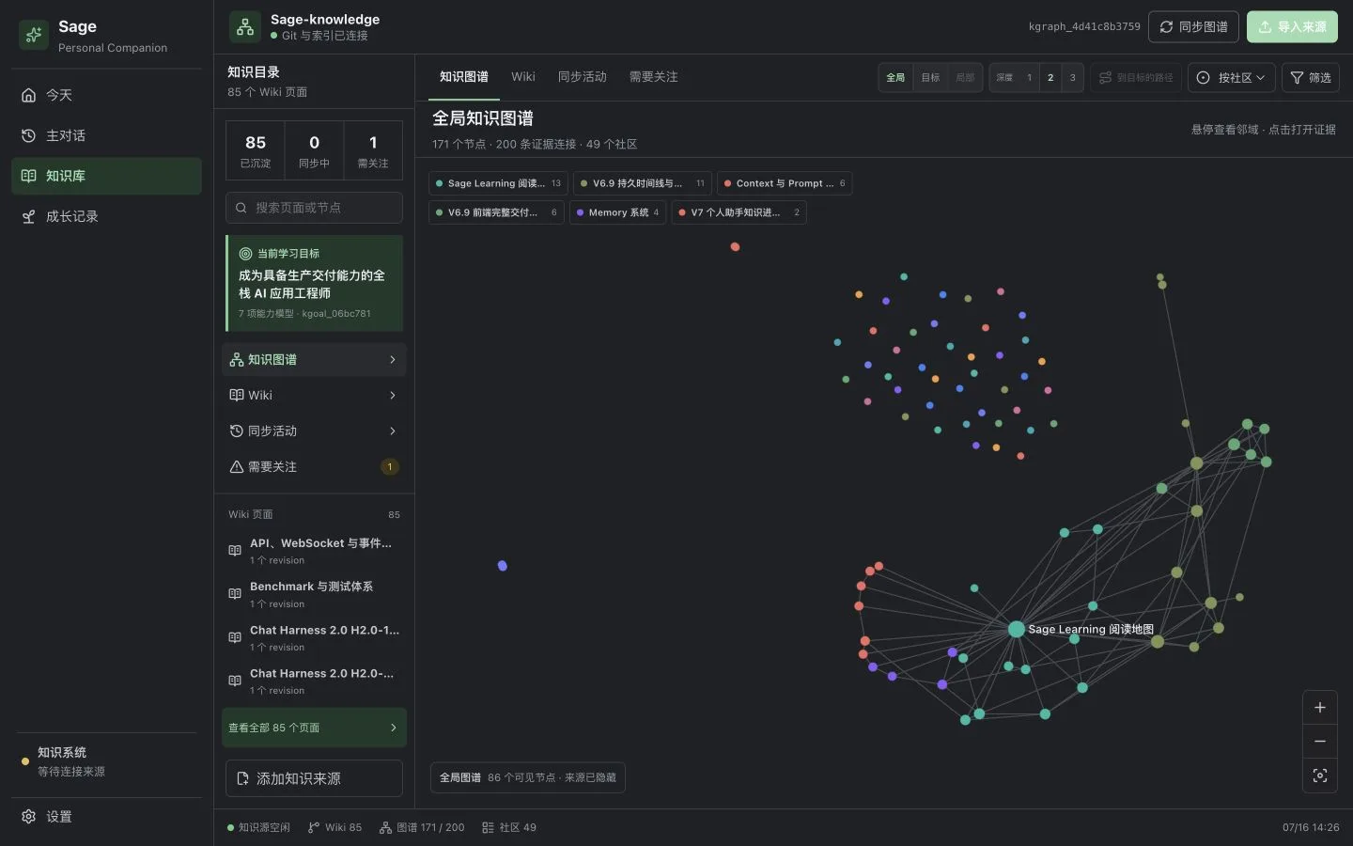Set graph depth to 1
The height and width of the screenshot is (846, 1353).
point(1029,77)
